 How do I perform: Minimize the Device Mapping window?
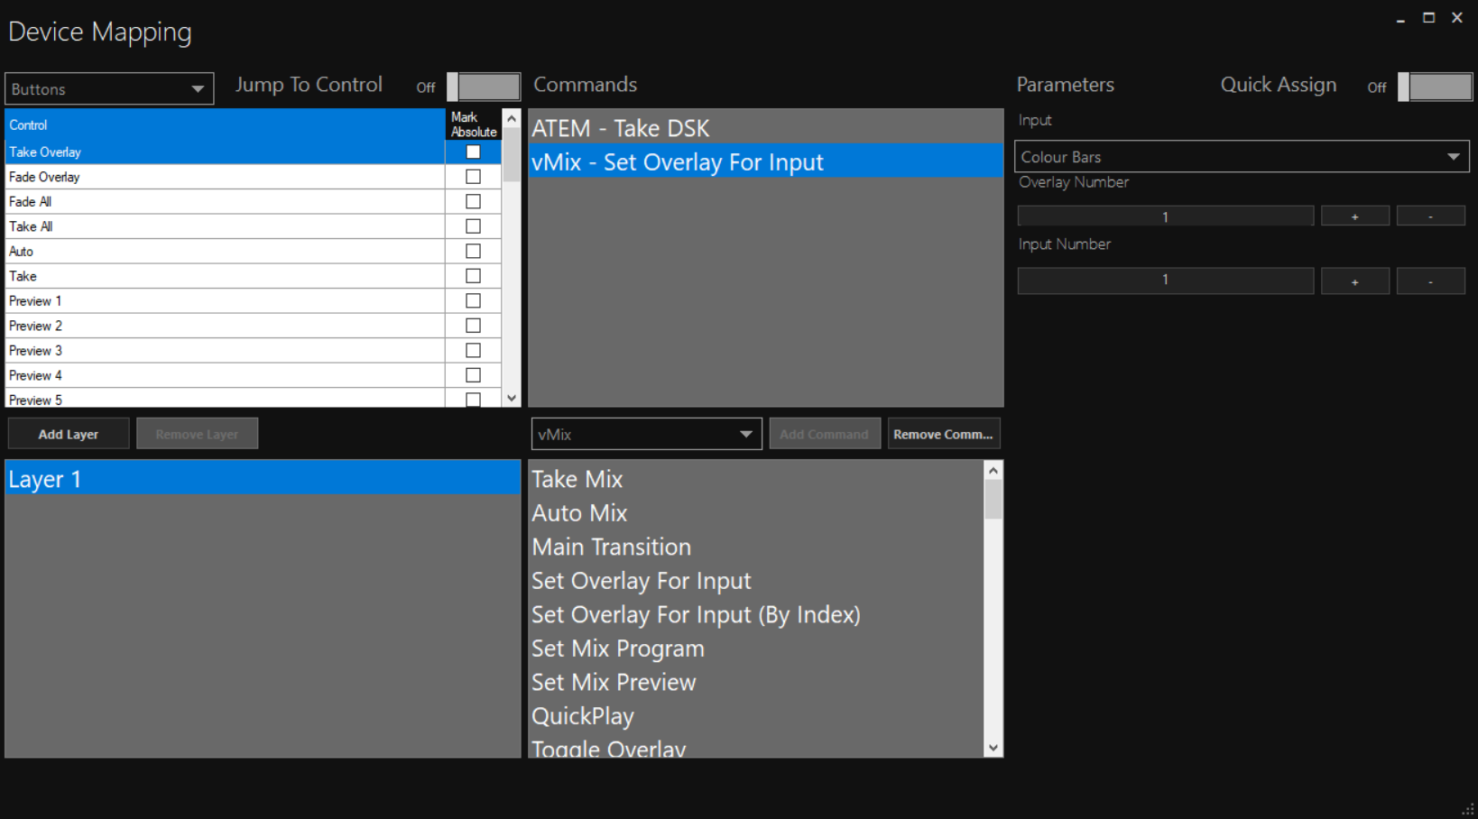1400,18
